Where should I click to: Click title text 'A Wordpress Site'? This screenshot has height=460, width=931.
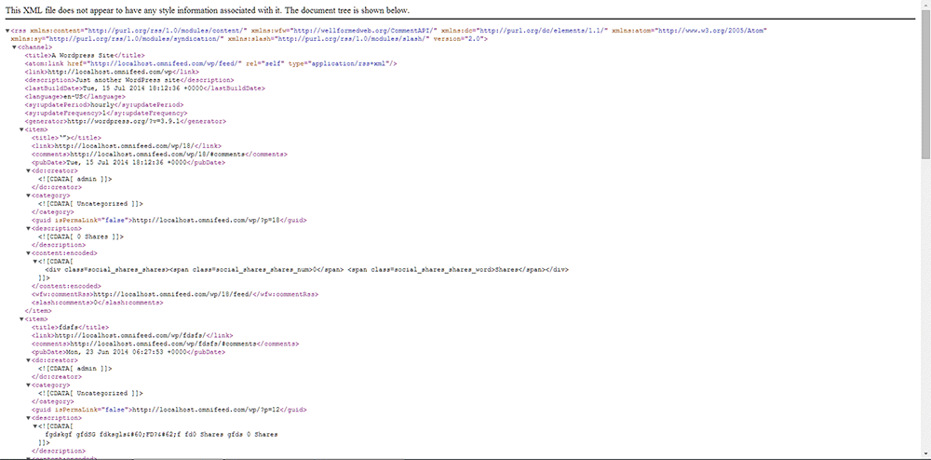pyautogui.click(x=83, y=55)
